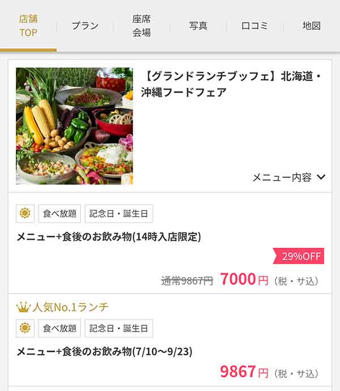Click the sun lunch icon in first plan
Screen dimensions: 340x391
tap(25, 213)
